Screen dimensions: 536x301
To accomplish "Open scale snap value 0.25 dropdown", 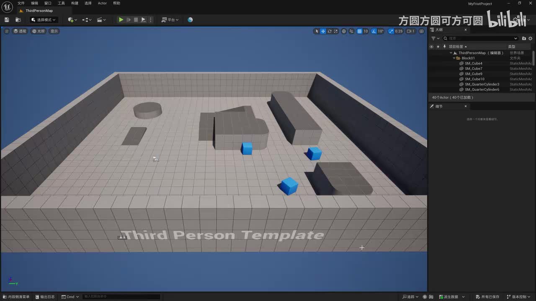I will (399, 31).
